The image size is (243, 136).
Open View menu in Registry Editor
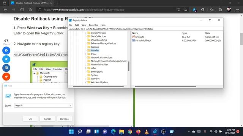[x=84, y=25]
